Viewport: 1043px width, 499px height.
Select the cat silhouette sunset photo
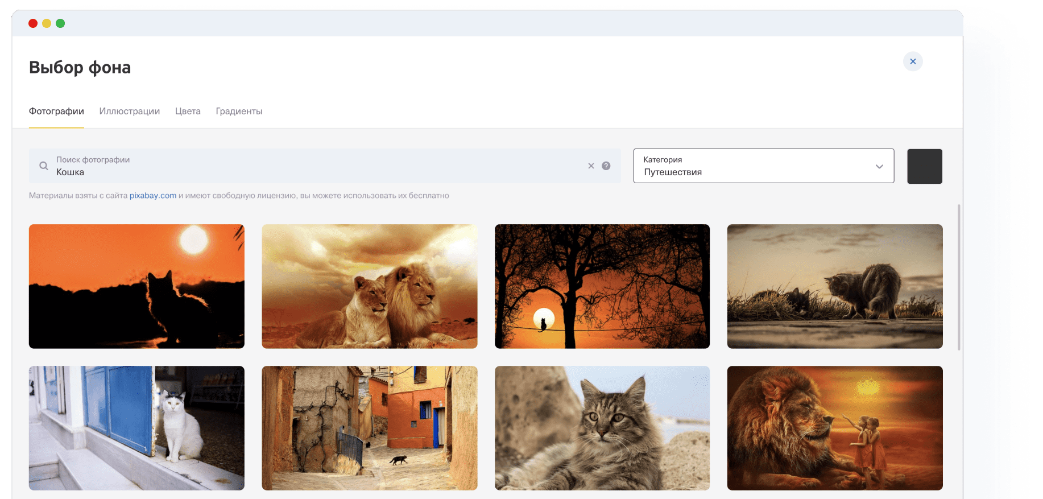point(136,286)
